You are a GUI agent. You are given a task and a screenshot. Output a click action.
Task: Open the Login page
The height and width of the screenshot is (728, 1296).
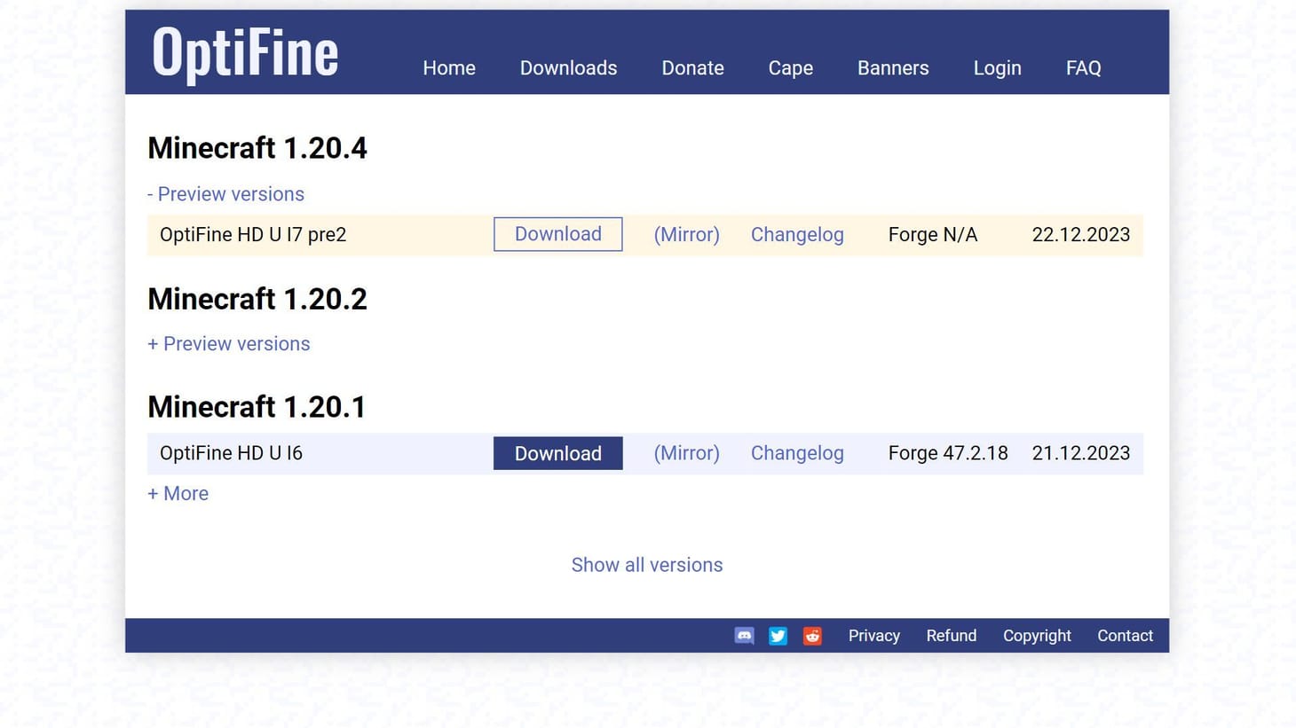point(997,67)
